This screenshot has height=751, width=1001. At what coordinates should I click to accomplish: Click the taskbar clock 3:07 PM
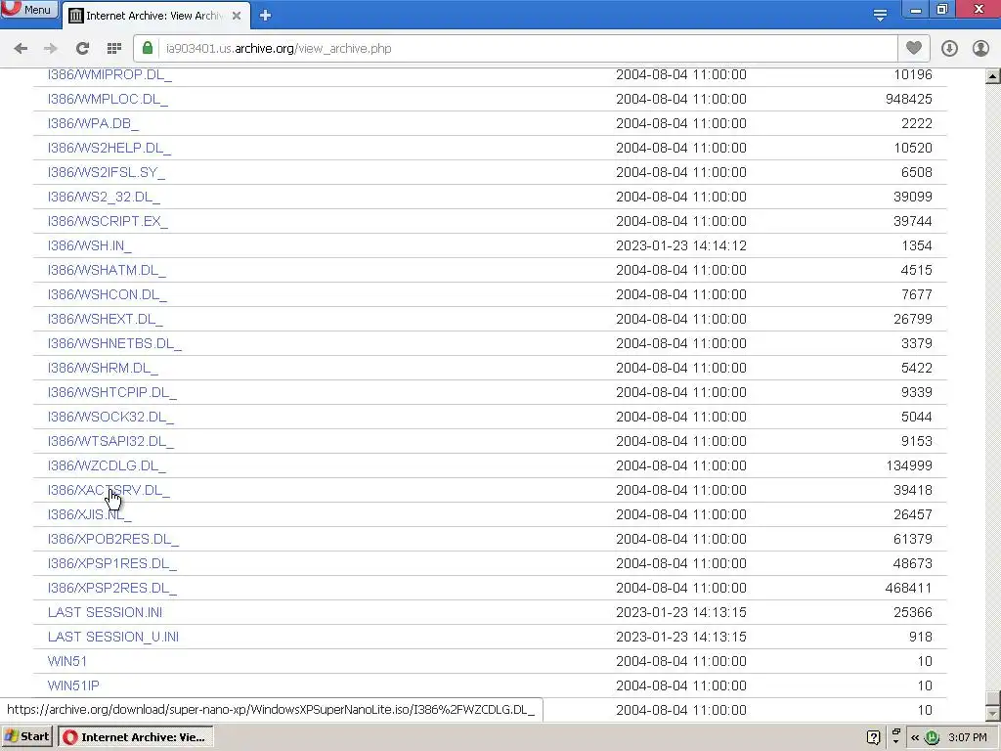[967, 737]
